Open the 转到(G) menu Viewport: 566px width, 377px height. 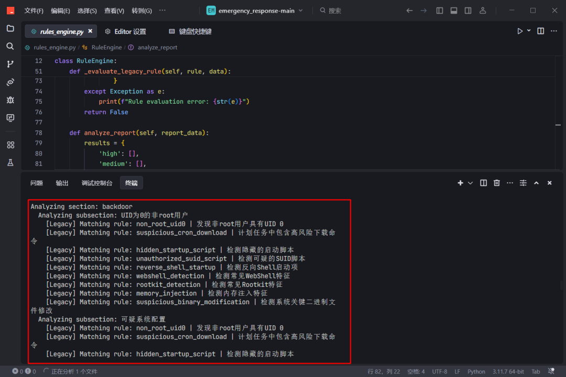[141, 11]
